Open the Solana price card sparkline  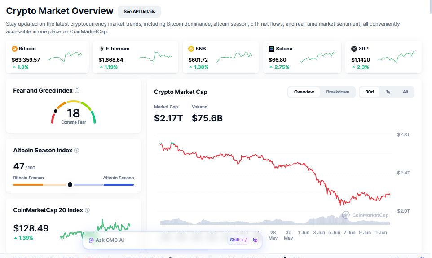[317, 57]
